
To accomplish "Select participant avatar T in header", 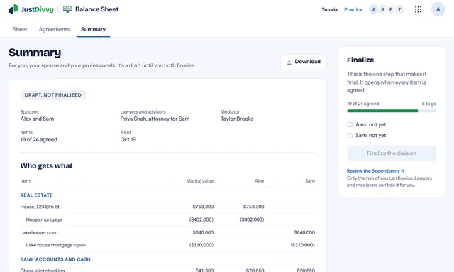I will coord(399,9).
